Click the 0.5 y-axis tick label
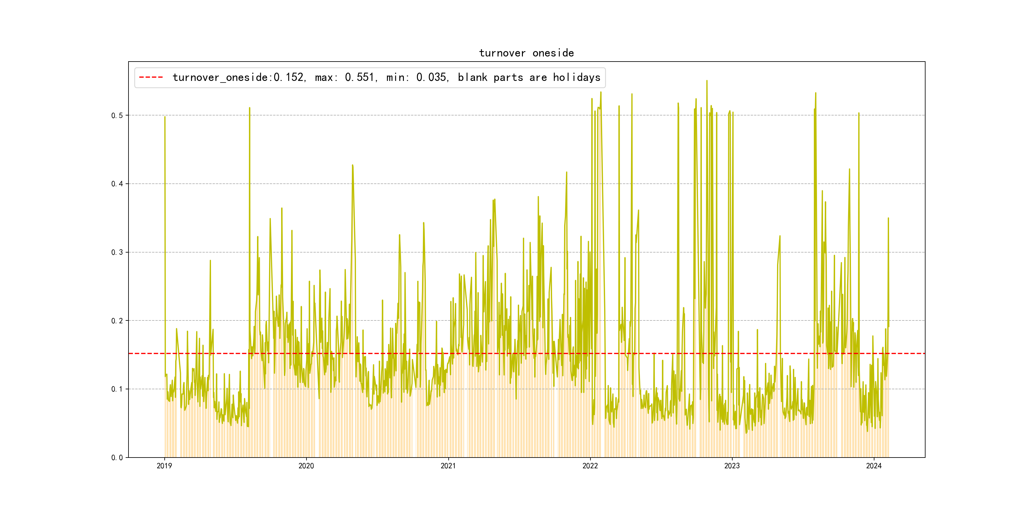Screen dimensions: 1028x514 117,116
